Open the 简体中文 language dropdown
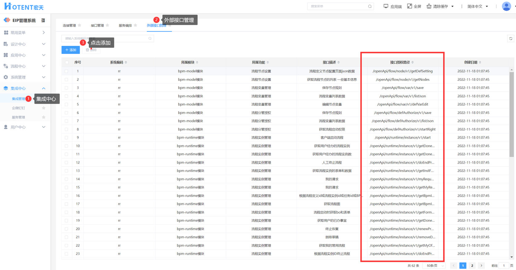The image size is (516, 270). tap(477, 6)
